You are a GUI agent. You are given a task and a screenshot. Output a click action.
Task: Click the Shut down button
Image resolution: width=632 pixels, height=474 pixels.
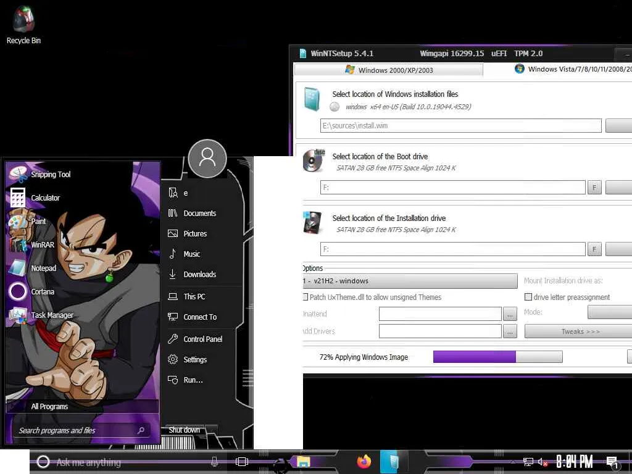tap(184, 430)
